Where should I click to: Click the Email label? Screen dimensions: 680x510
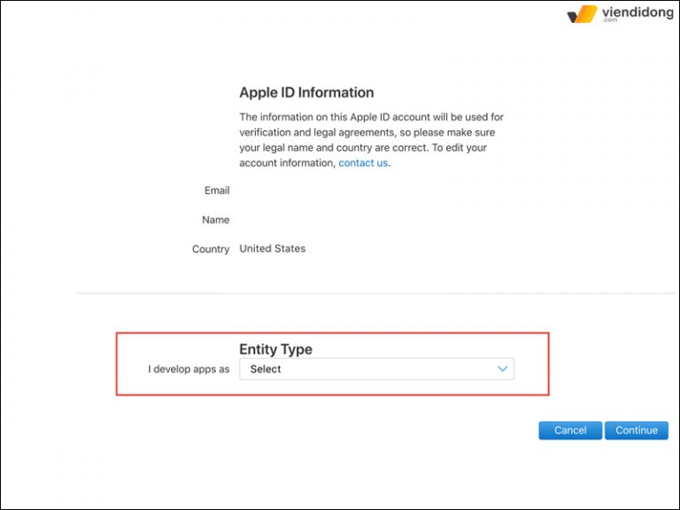coord(217,190)
